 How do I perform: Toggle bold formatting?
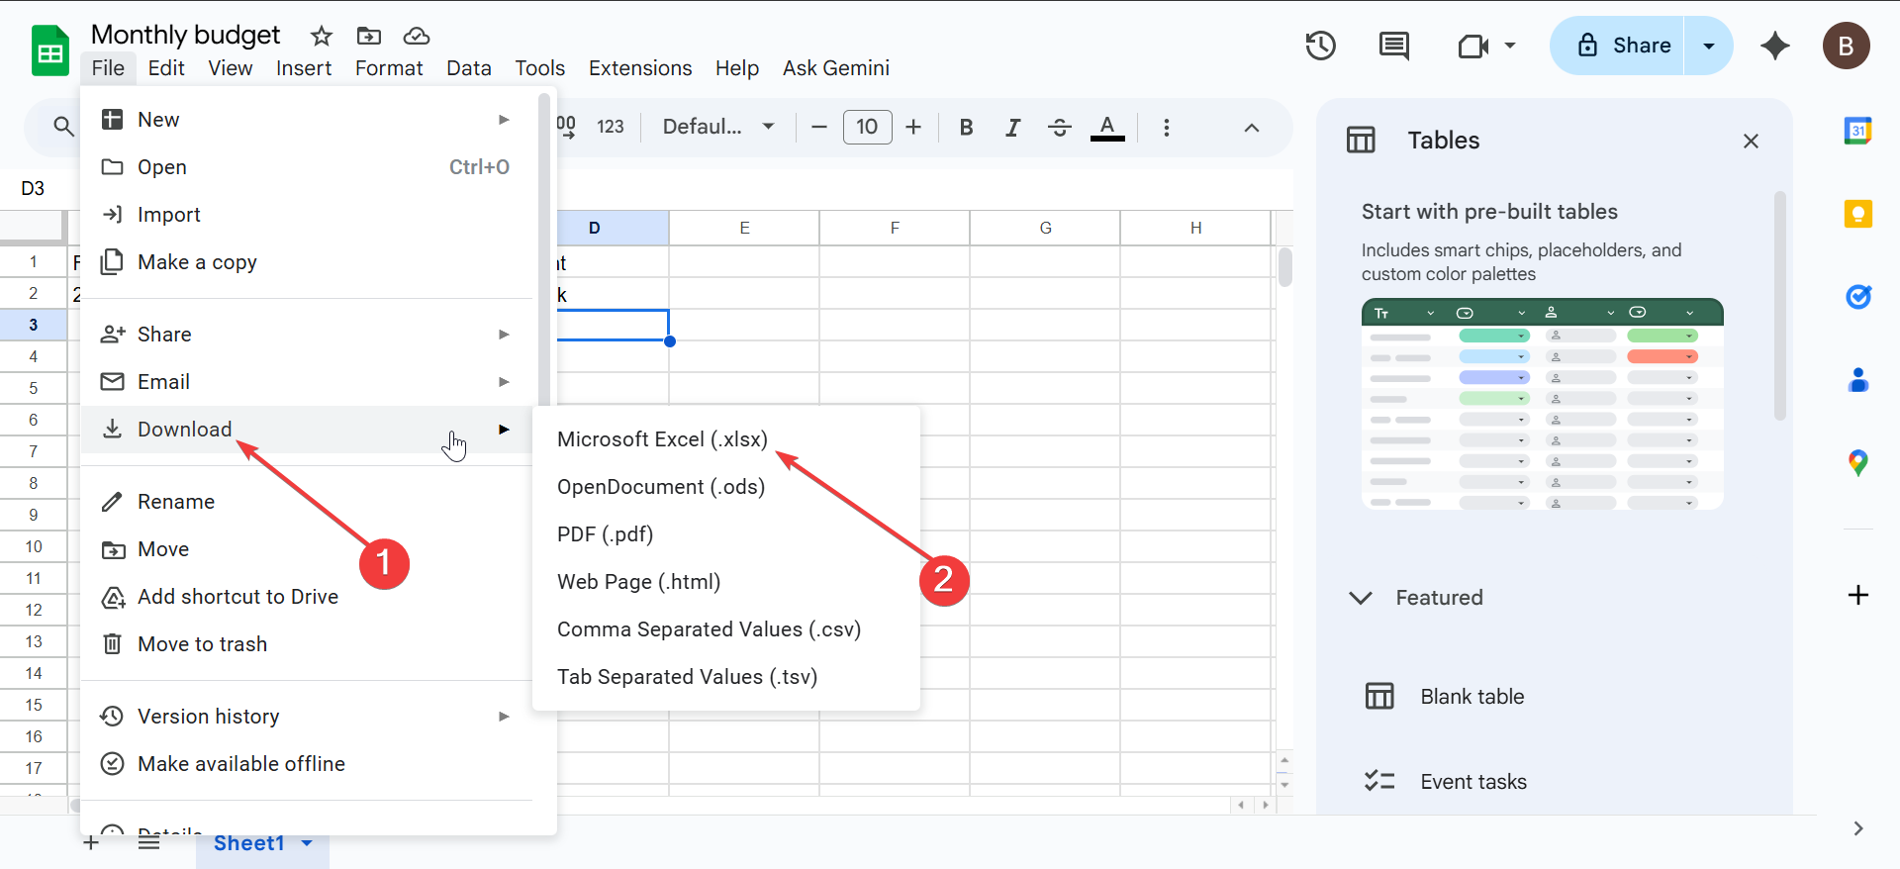point(966,128)
